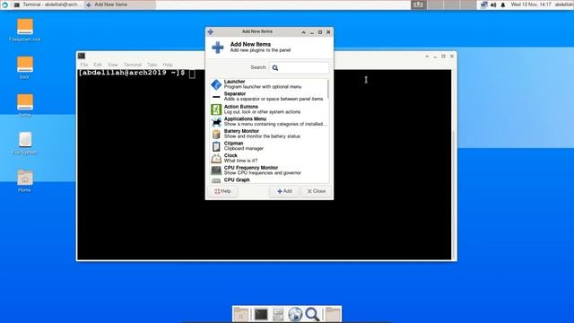This screenshot has width=574, height=323.
Task: Activate Add New Items taskbar button
Action: [x=120, y=4]
